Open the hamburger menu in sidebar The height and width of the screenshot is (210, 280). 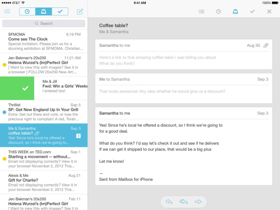coord(7,11)
